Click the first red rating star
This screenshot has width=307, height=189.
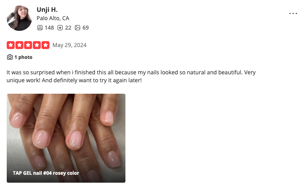[11, 45]
